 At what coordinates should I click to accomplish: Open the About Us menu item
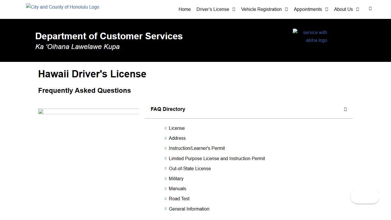pyautogui.click(x=343, y=9)
